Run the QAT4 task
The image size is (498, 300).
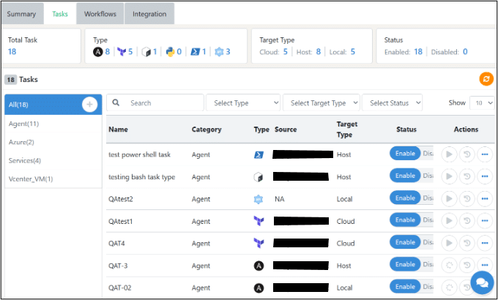click(x=449, y=243)
